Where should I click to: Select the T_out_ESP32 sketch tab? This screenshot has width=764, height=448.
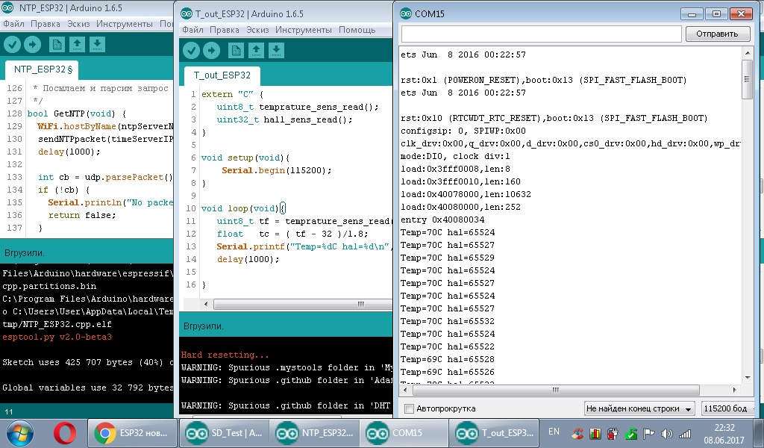222,75
